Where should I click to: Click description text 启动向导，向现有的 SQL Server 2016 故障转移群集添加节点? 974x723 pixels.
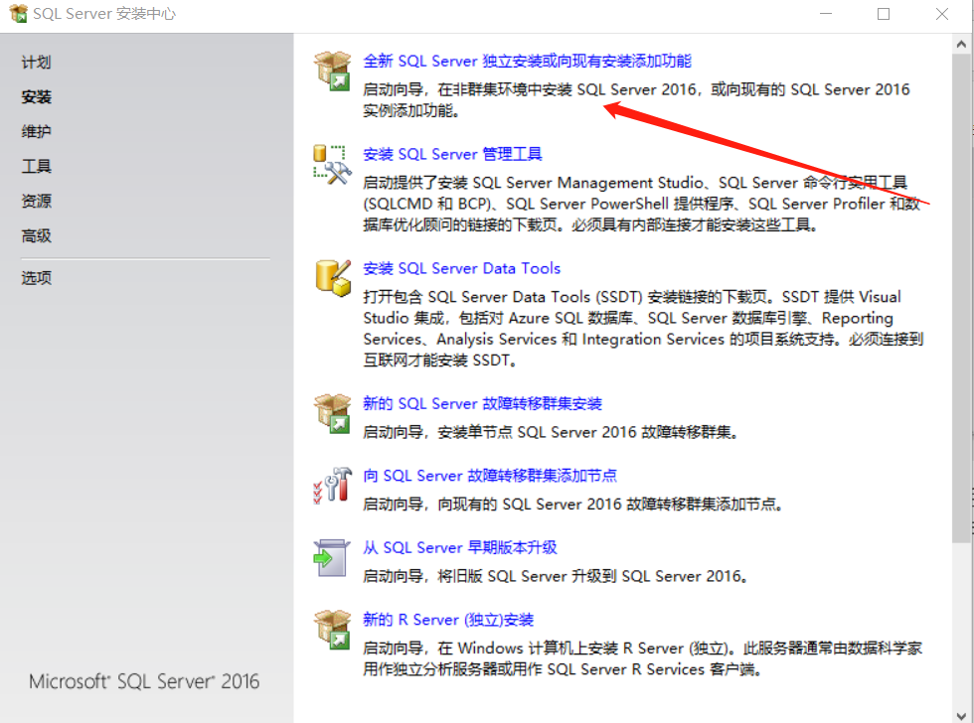point(572,504)
